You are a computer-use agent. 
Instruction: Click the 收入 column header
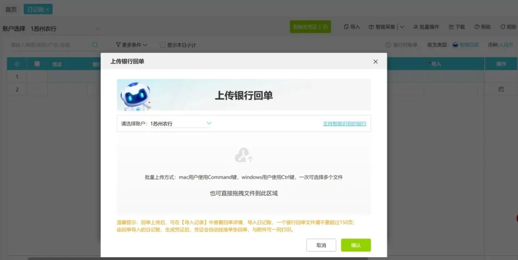click(436, 64)
